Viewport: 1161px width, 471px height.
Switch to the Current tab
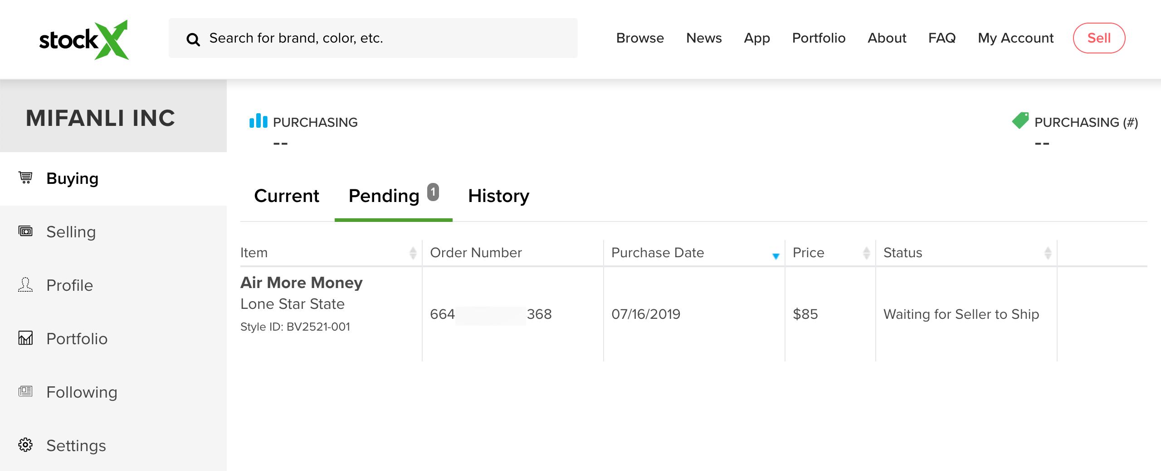point(287,196)
